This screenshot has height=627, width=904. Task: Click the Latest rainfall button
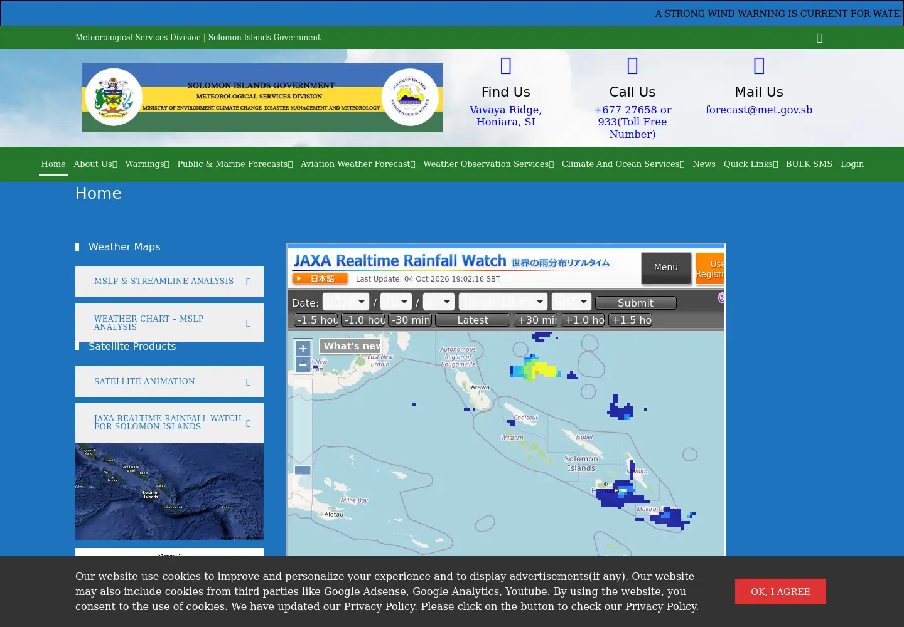(x=473, y=320)
